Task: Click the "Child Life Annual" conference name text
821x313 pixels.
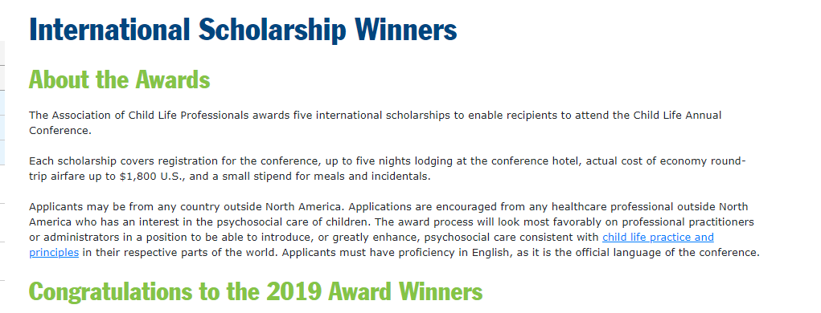Action: point(678,115)
